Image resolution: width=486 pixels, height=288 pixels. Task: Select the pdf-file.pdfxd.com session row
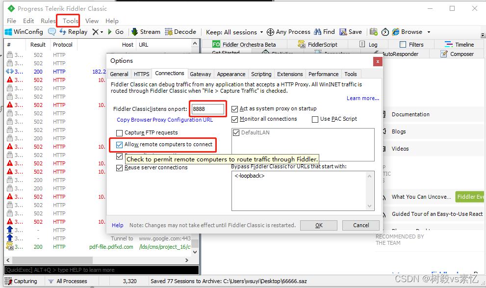tap(98, 247)
